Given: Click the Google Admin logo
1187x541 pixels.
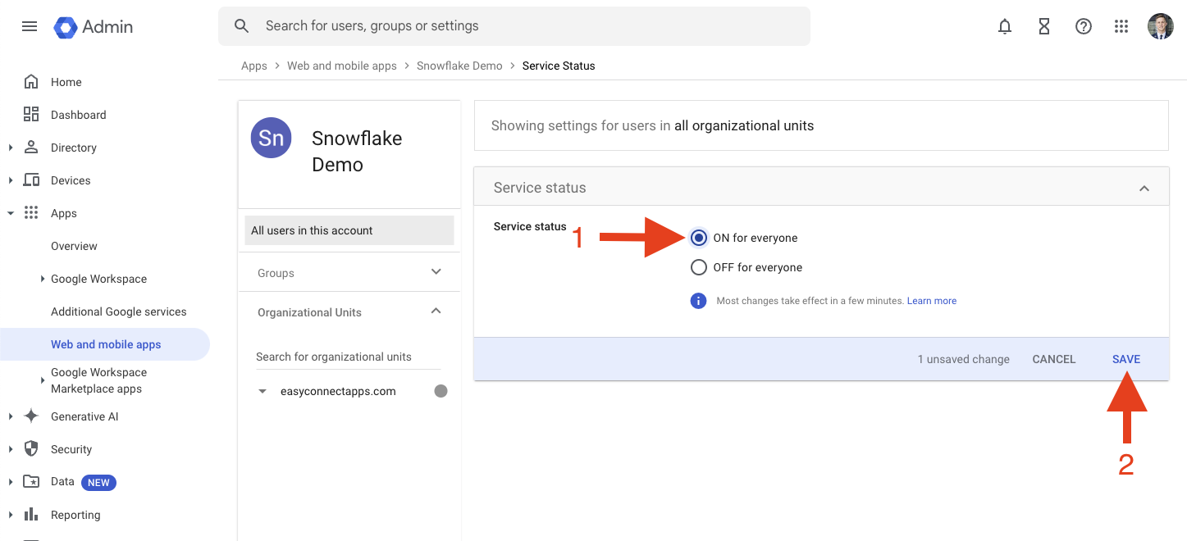Looking at the screenshot, I should (94, 26).
